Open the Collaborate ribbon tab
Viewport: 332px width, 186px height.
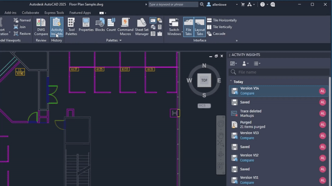pos(30,13)
